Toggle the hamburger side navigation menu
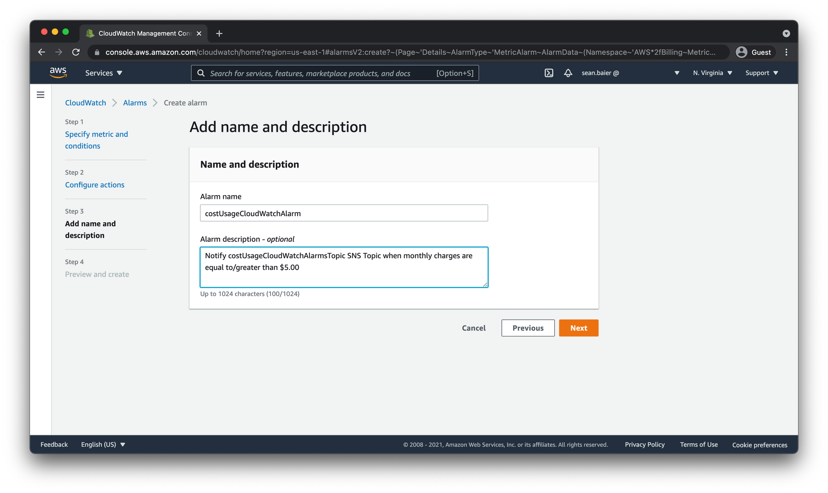 41,95
